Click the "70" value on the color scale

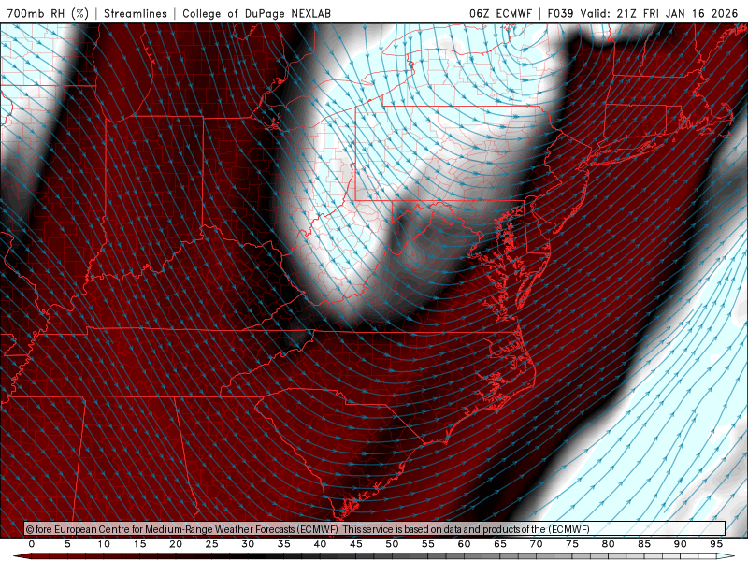pos(536,544)
